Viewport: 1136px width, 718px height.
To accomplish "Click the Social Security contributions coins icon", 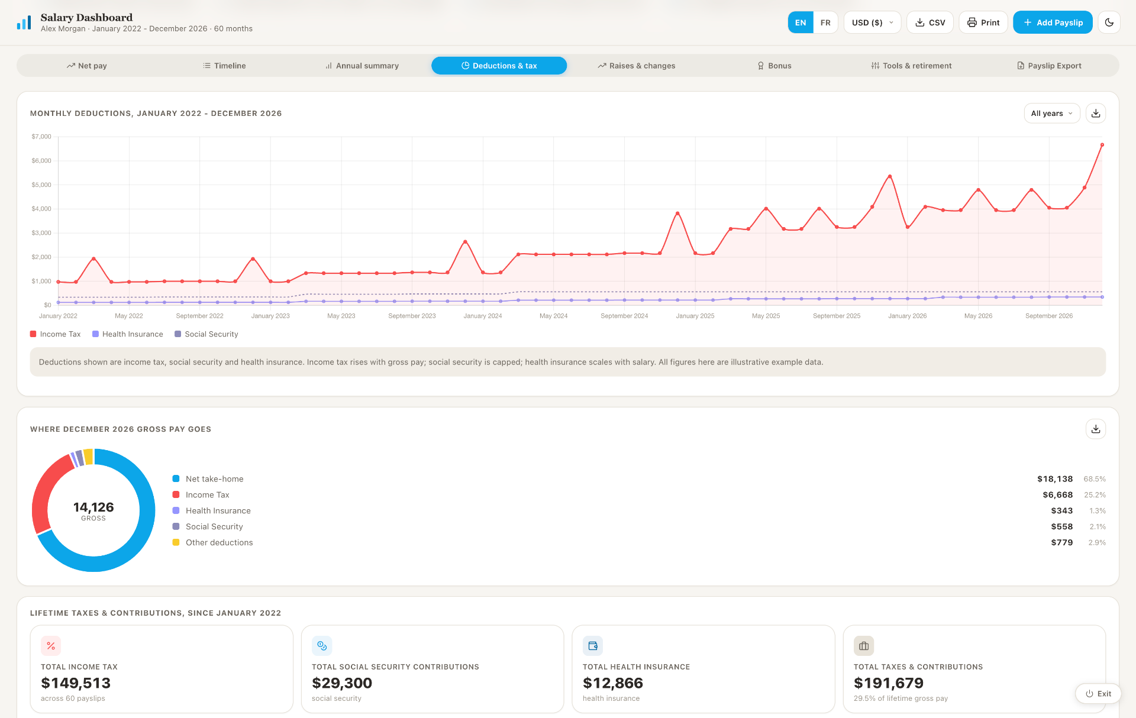I will click(322, 646).
